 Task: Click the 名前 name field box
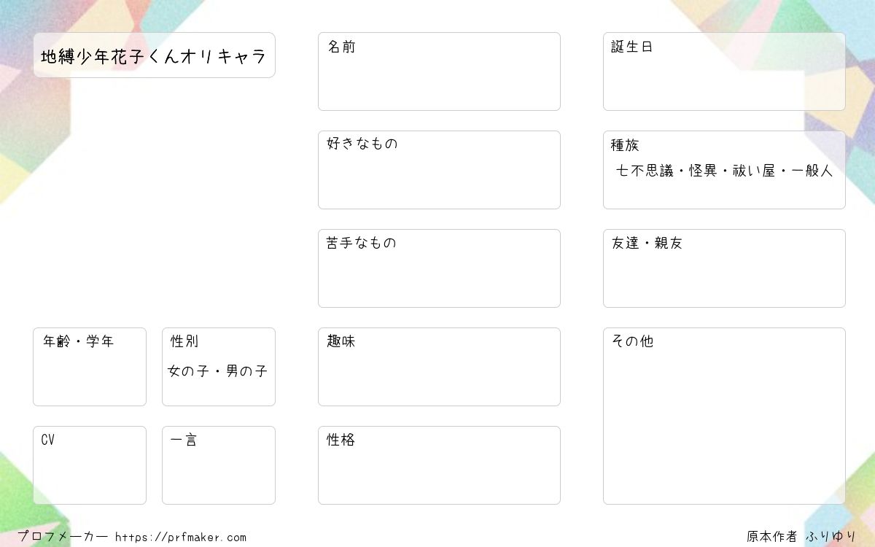[439, 71]
